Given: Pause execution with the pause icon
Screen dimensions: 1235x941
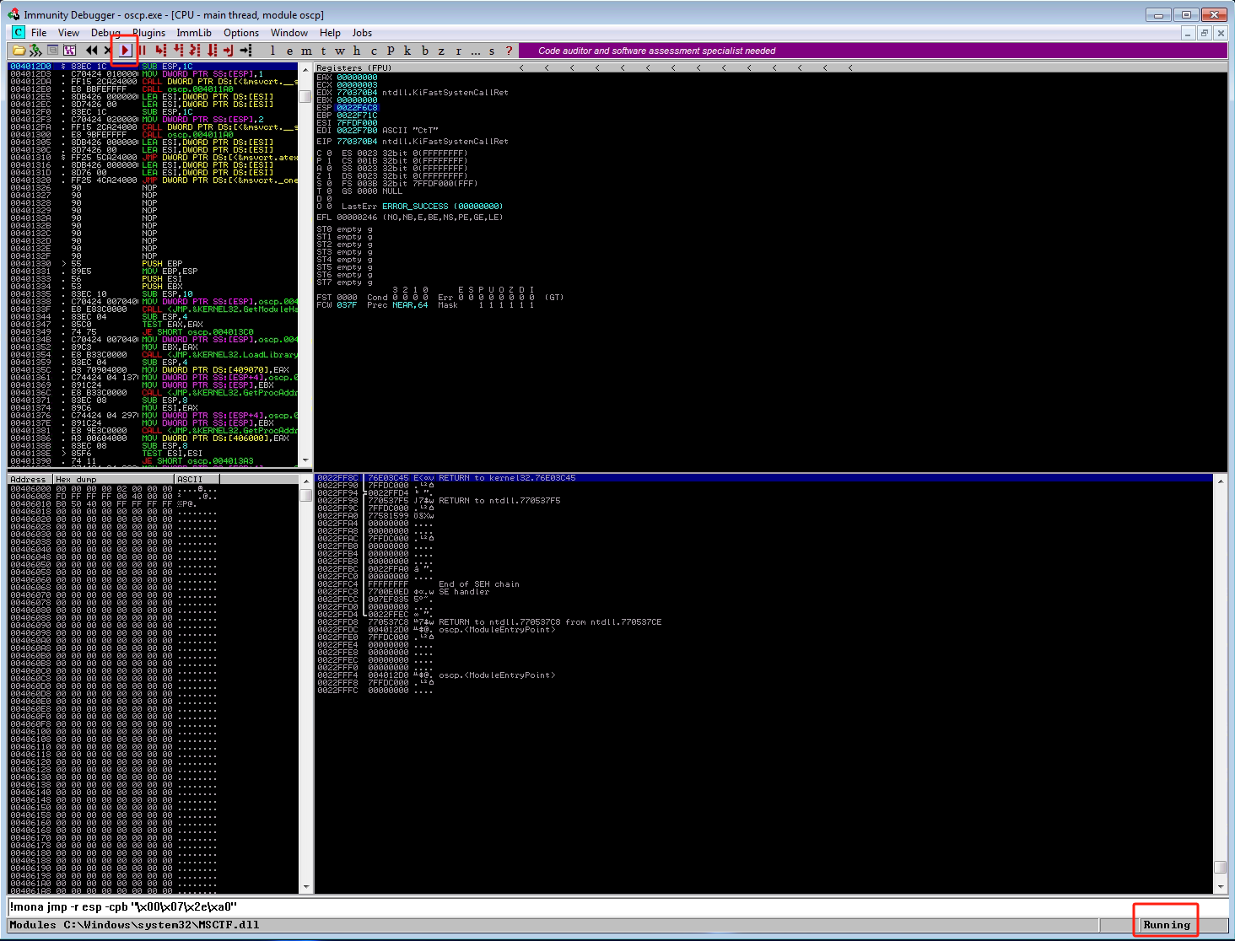Looking at the screenshot, I should [142, 51].
